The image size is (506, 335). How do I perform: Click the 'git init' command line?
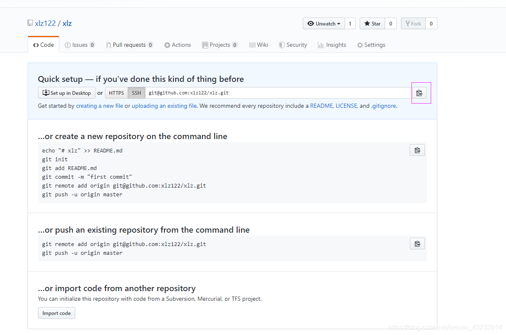click(x=55, y=159)
